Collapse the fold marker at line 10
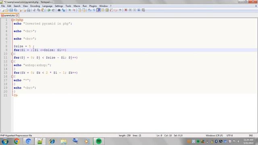Image resolution: width=258 pixels, height=145 pixels. (12, 54)
